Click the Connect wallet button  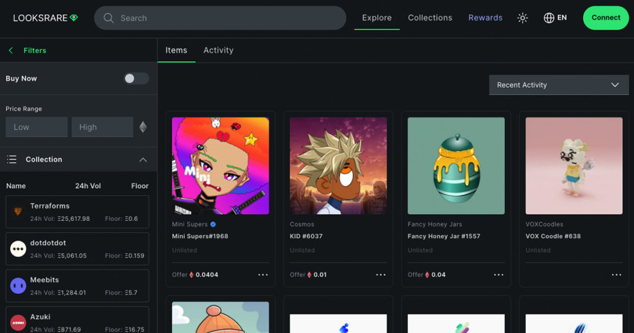coord(606,18)
